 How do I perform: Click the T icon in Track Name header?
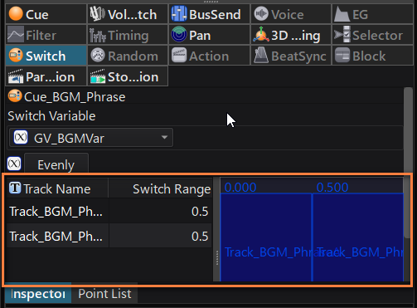[15, 188]
